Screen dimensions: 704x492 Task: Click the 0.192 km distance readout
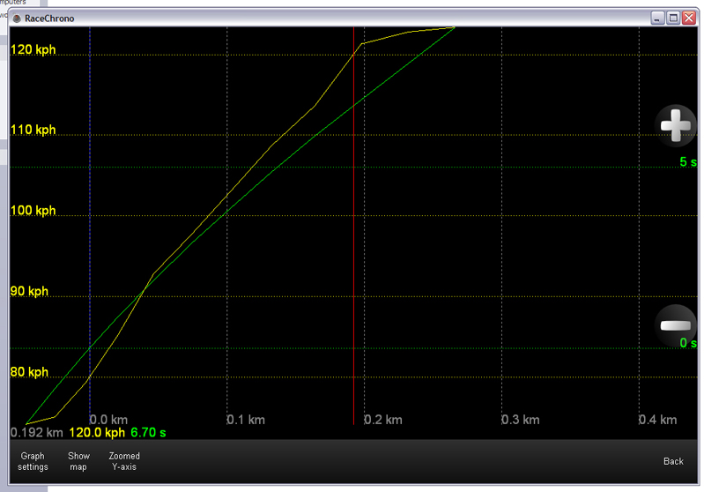pos(36,433)
